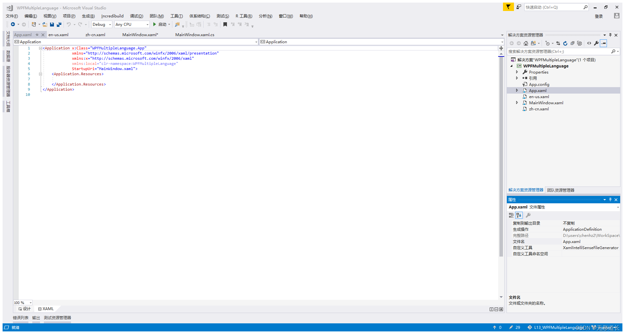Image resolution: width=625 pixels, height=334 pixels.
Task: Select App.config in the solution tree
Action: pos(539,84)
